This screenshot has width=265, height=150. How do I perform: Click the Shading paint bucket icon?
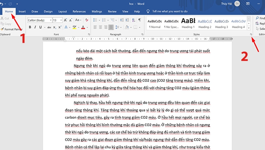tap(127, 27)
